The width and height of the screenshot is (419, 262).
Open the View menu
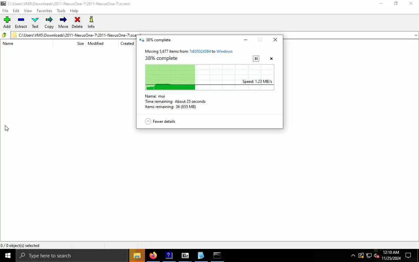point(28,11)
